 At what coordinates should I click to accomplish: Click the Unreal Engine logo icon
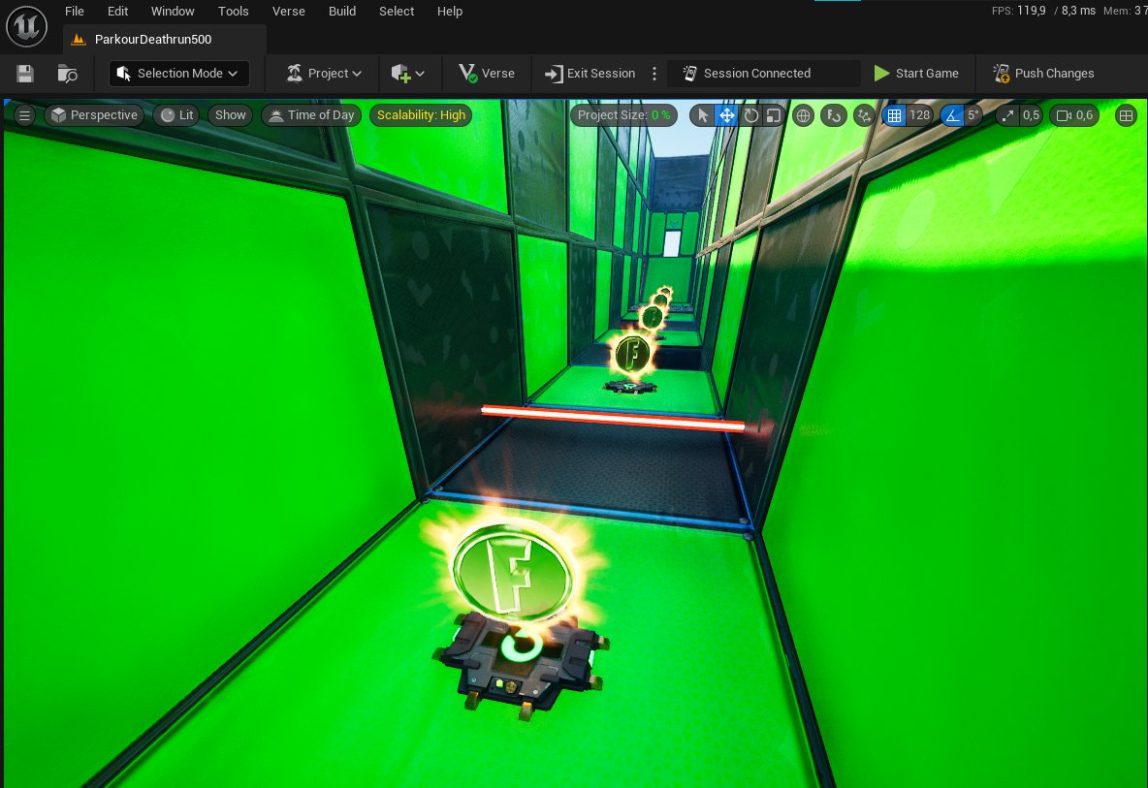[x=26, y=27]
